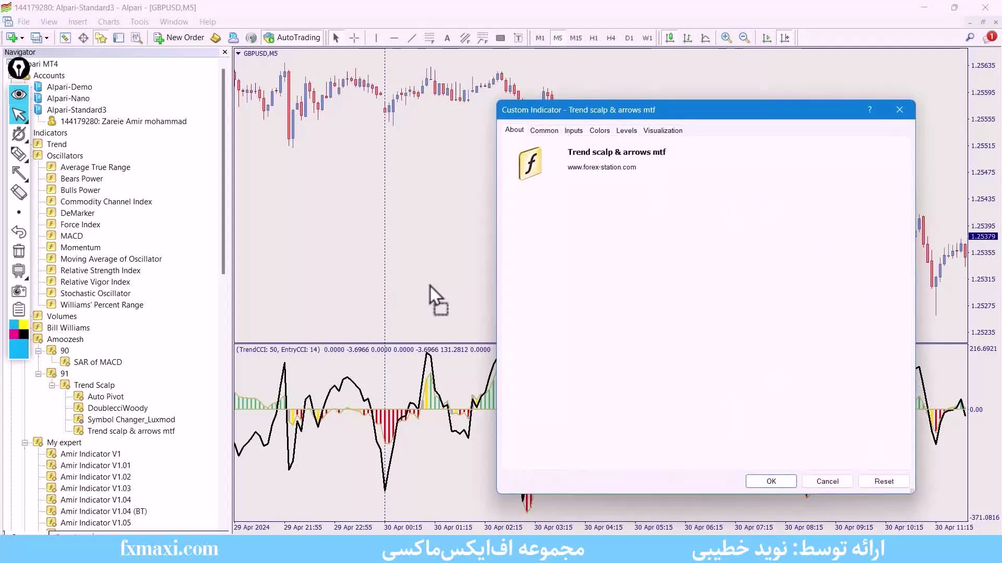Select Trend scalp & arrows mtf item

(131, 431)
